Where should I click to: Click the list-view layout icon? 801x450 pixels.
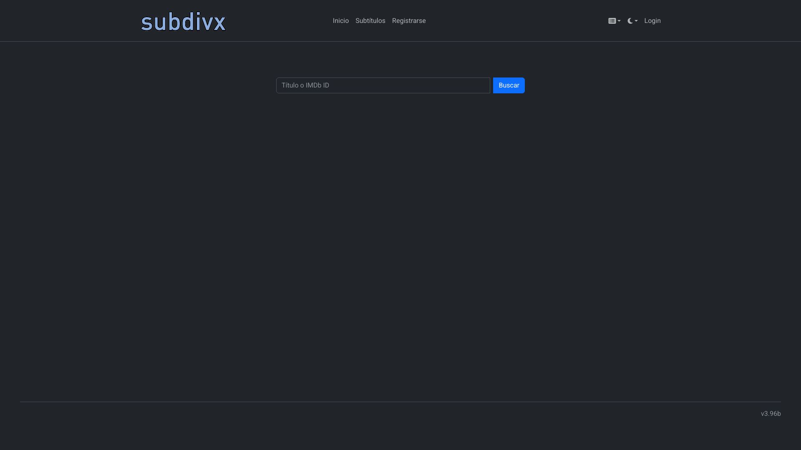coord(612,21)
